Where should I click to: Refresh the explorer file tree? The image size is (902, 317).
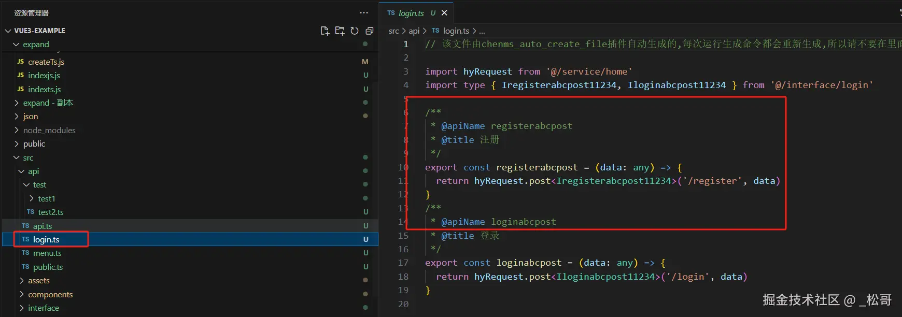(x=355, y=31)
